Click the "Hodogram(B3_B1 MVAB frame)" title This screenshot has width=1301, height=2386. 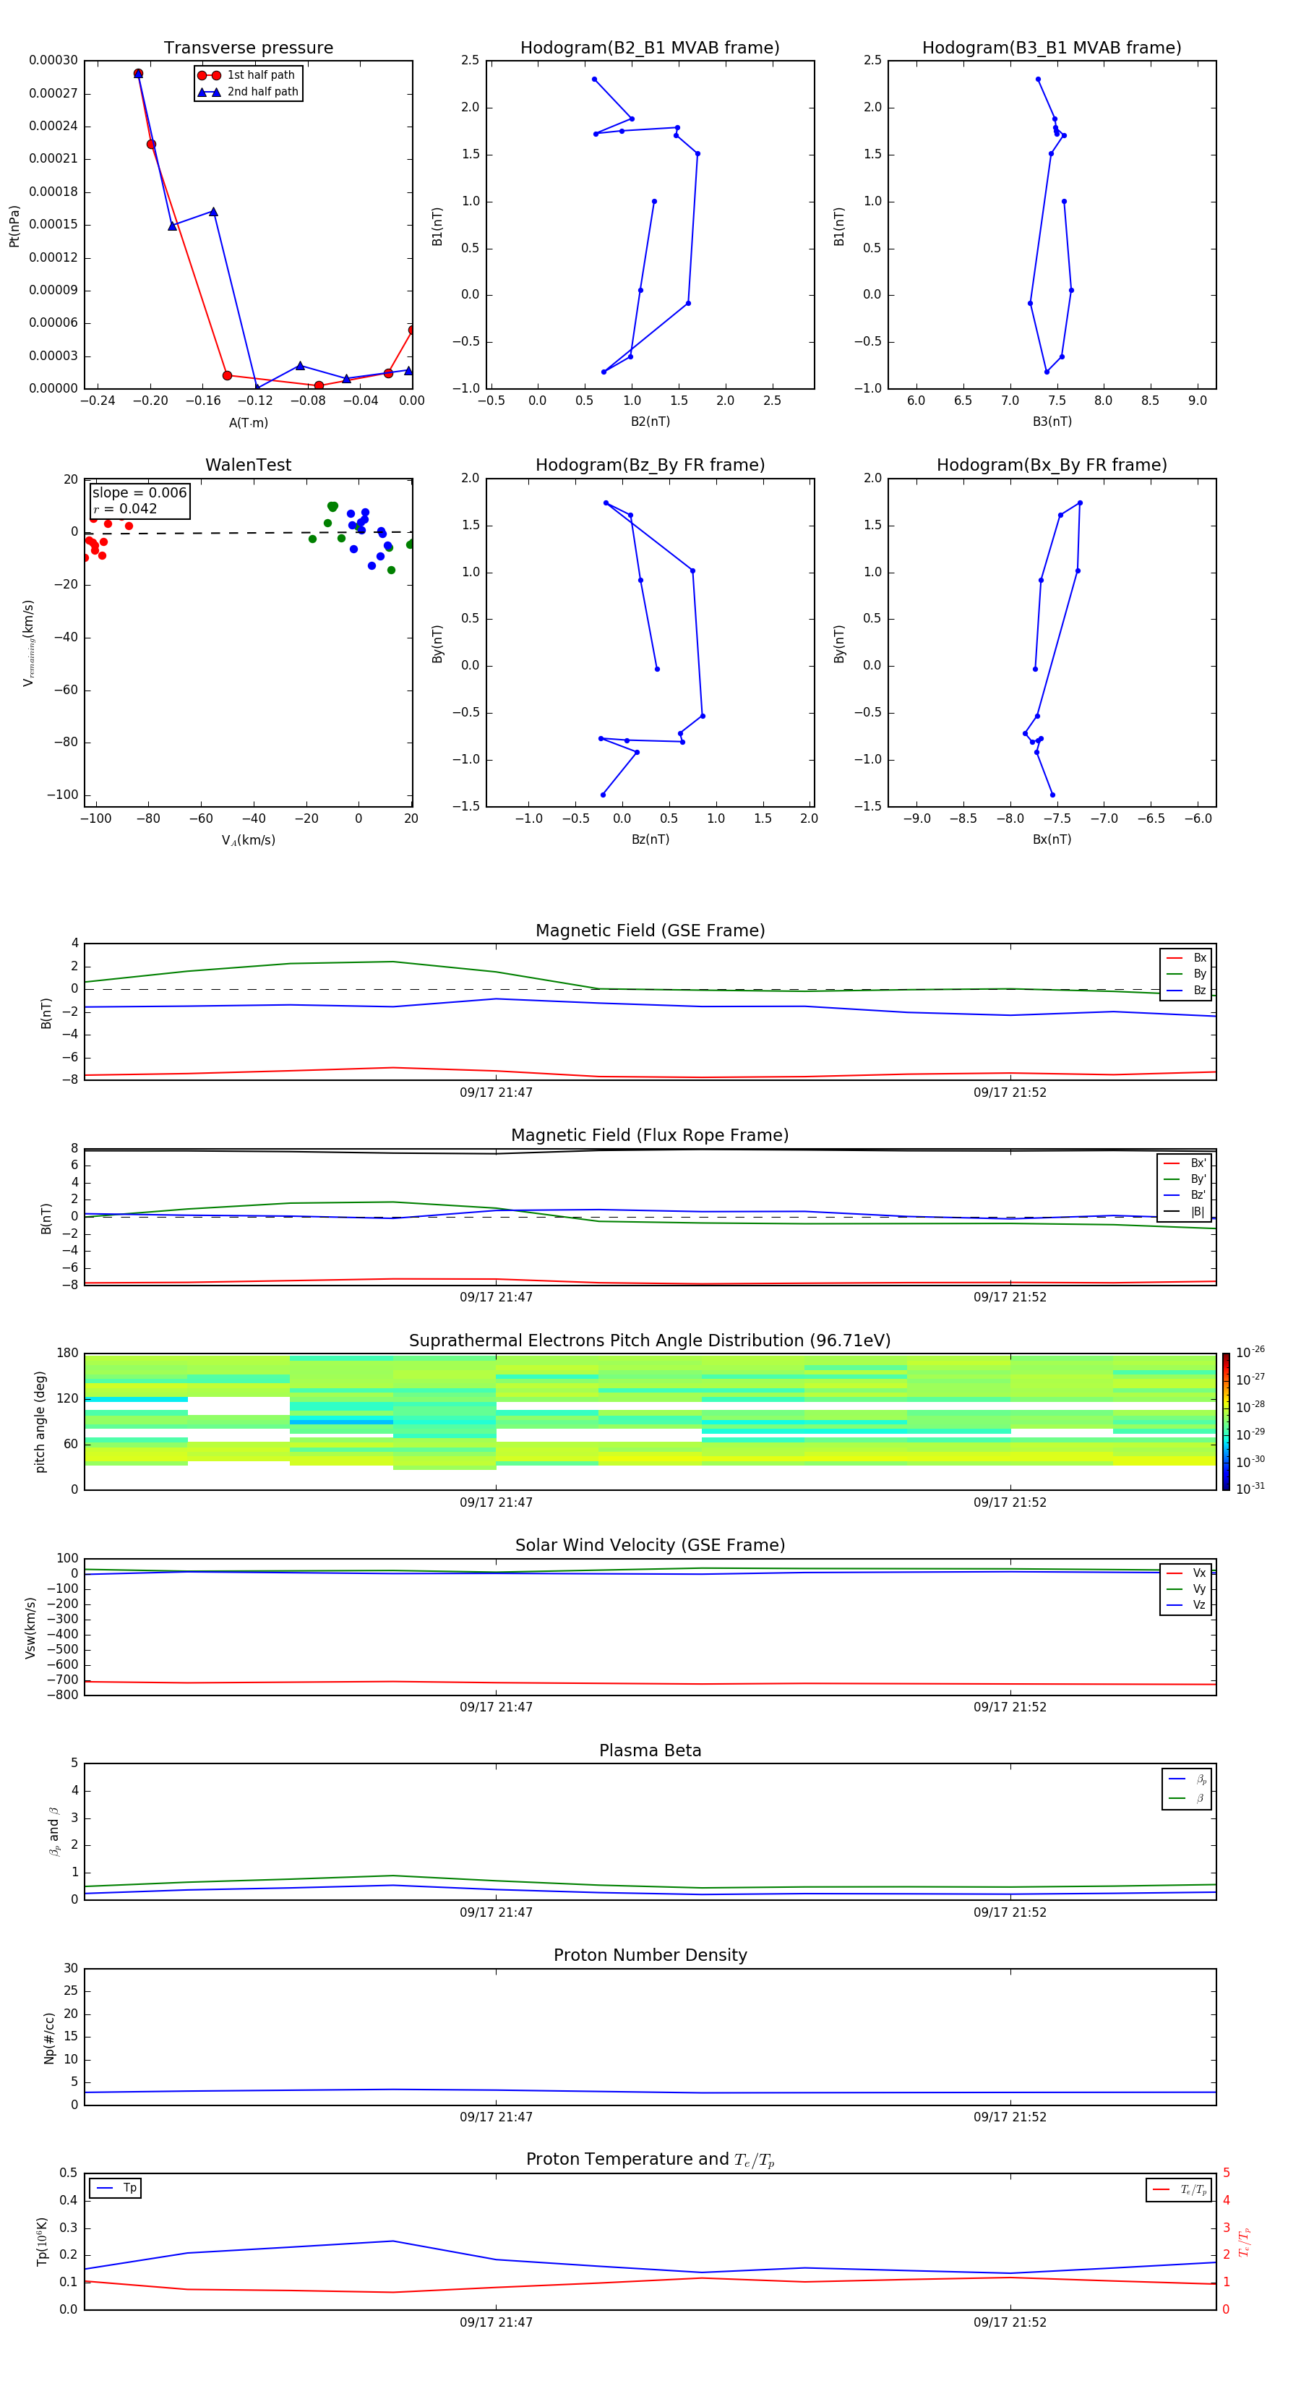[1052, 47]
